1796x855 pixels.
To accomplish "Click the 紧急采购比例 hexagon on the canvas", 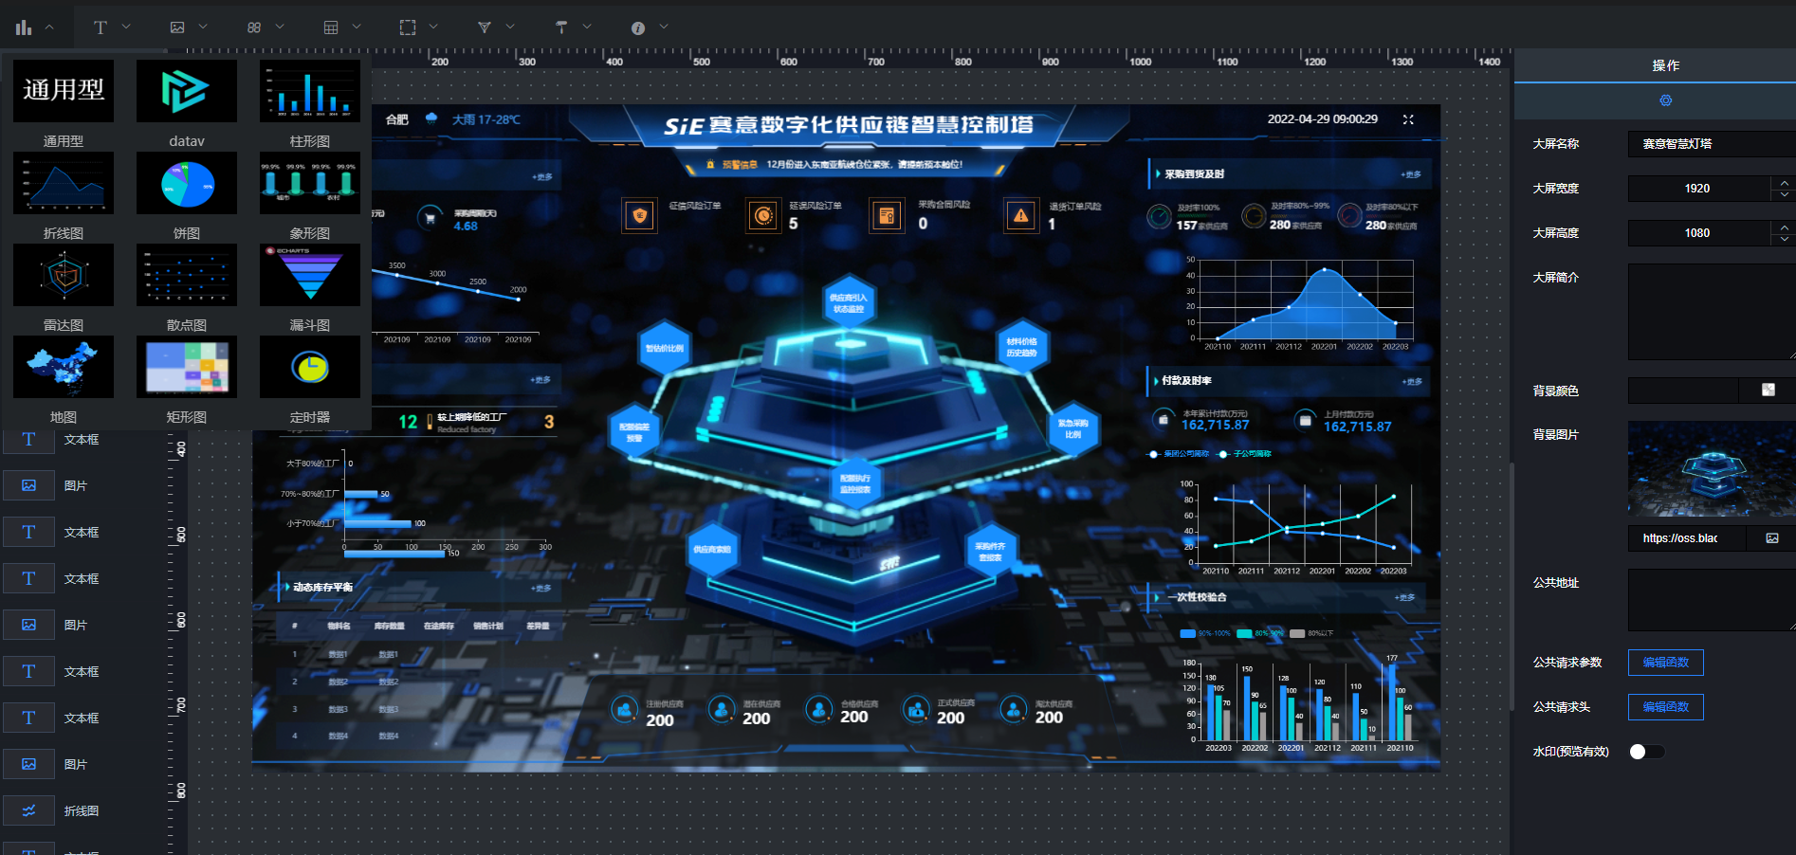I will tap(1072, 429).
